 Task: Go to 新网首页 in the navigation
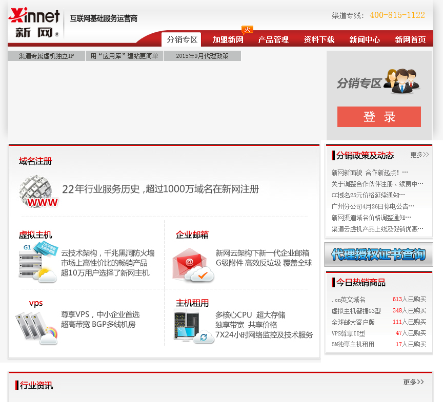click(410, 40)
